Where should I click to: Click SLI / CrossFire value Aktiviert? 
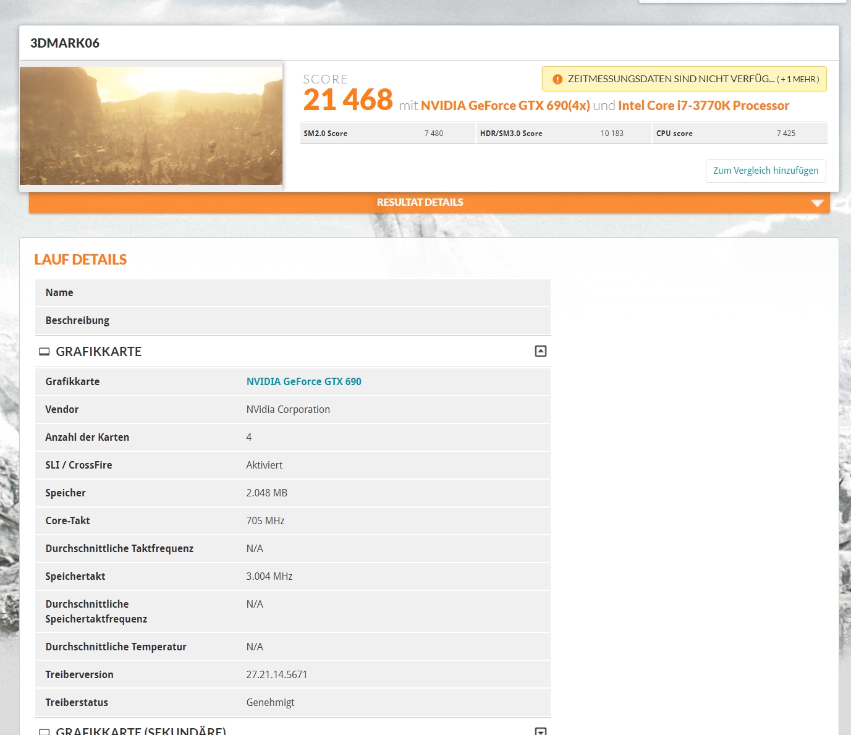[x=265, y=465]
